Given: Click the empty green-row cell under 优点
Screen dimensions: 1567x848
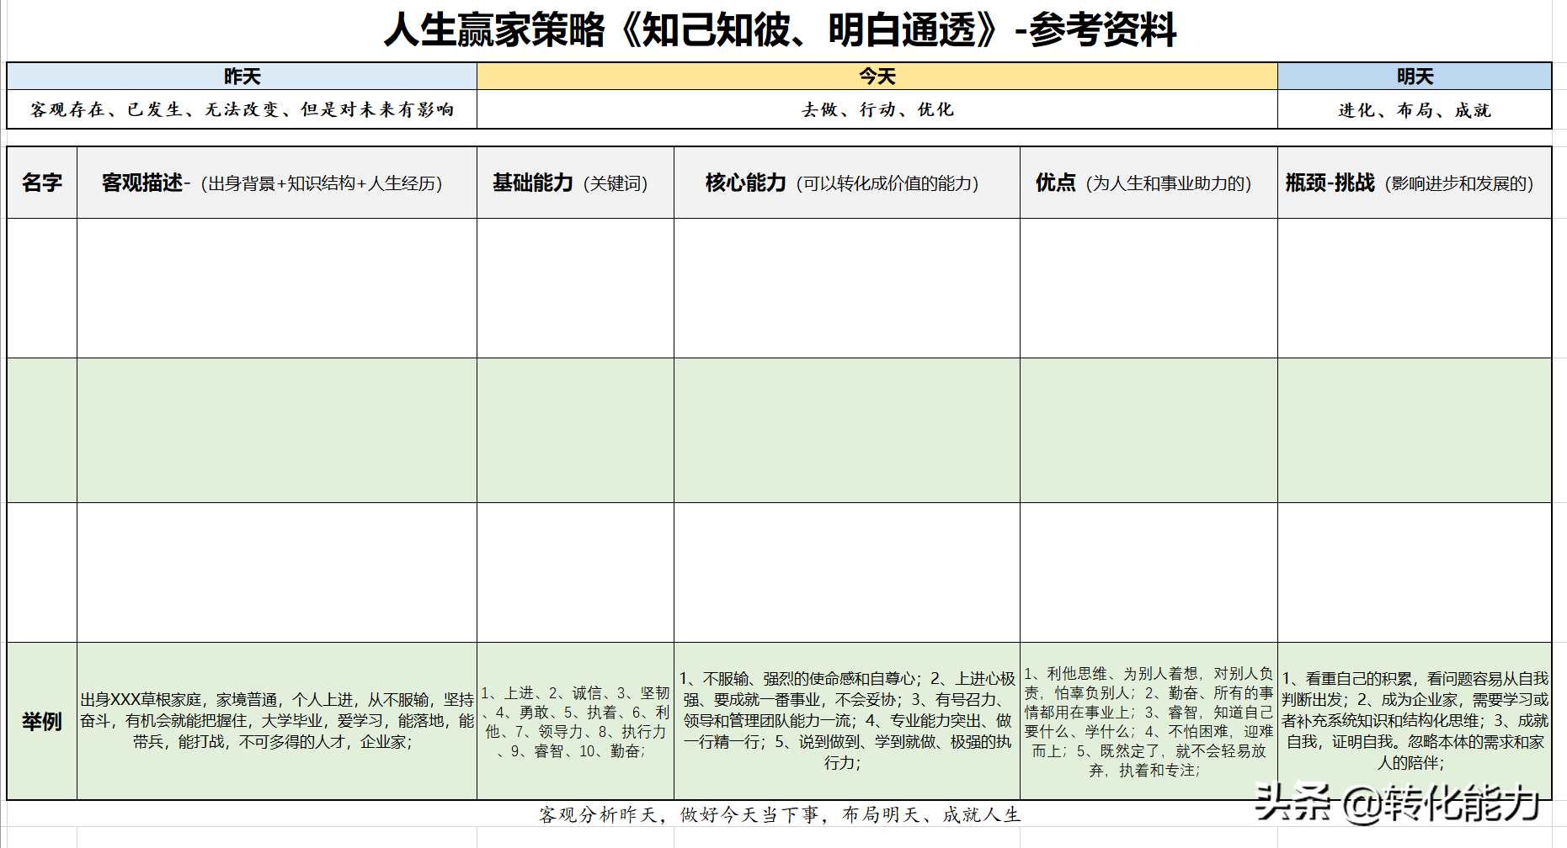Looking at the screenshot, I should click(1149, 430).
